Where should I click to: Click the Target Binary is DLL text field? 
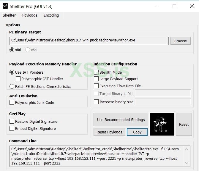pos(163,93)
